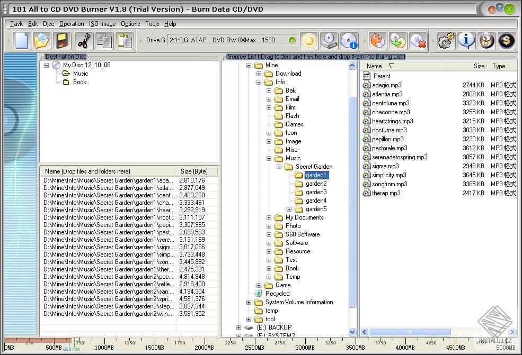
Task: Expand the My Documents folder node
Action: point(269,217)
